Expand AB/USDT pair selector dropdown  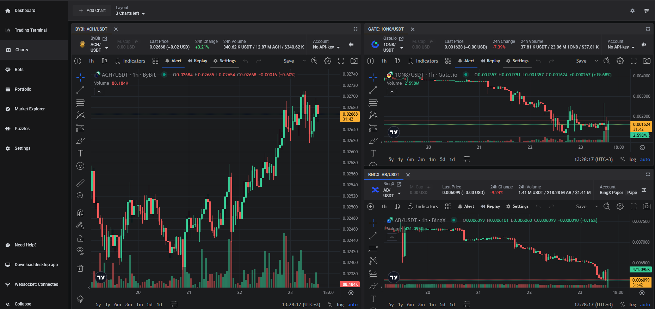[x=399, y=193]
